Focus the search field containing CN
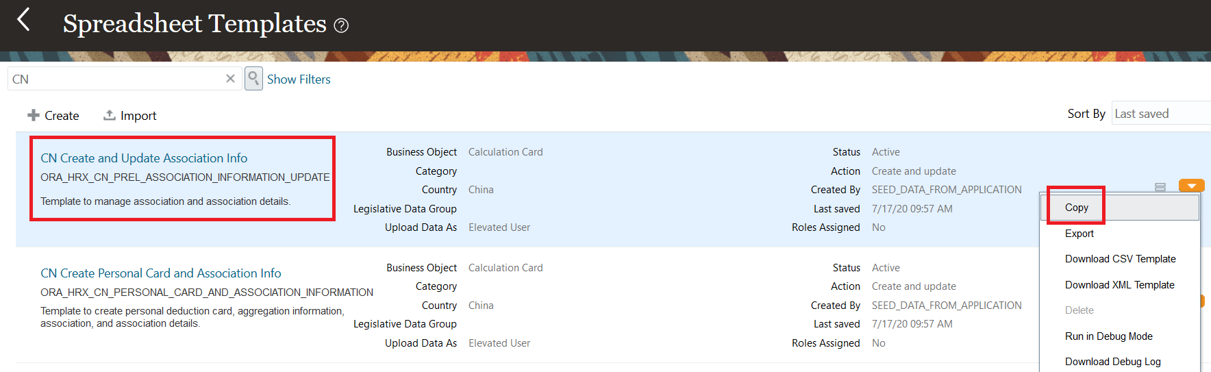Image resolution: width=1211 pixels, height=372 pixels. 116,79
